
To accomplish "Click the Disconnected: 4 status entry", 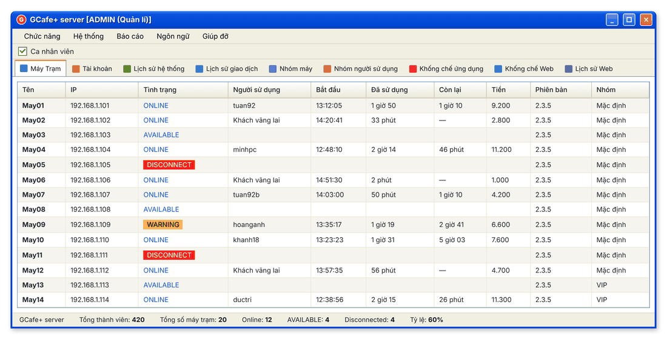I will (370, 320).
